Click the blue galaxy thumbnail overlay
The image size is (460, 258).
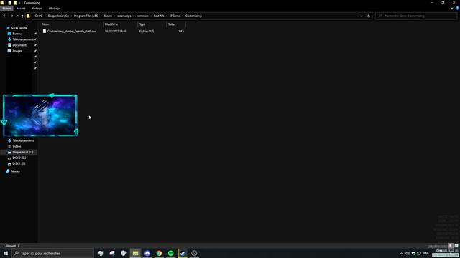click(x=40, y=115)
